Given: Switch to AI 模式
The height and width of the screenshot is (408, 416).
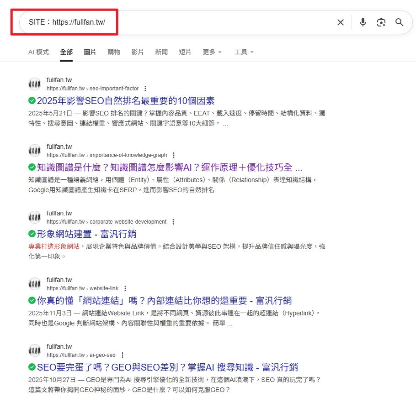Looking at the screenshot, I should [38, 52].
